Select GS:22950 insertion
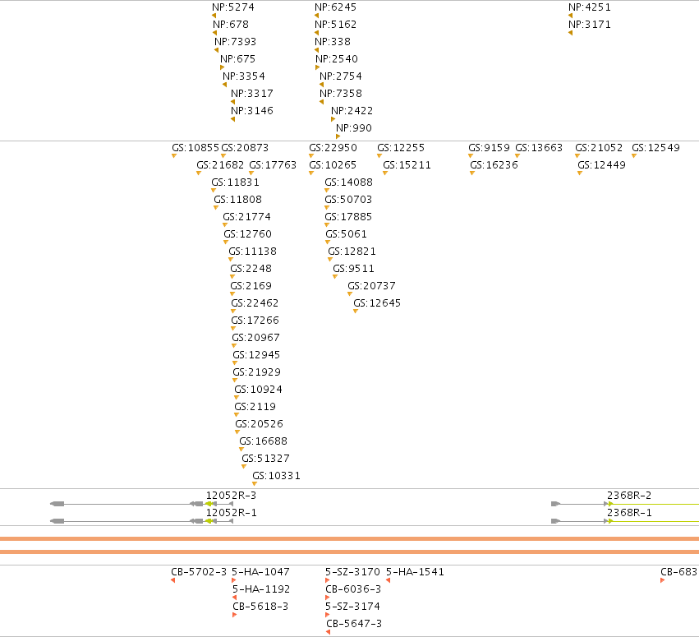 [333, 148]
